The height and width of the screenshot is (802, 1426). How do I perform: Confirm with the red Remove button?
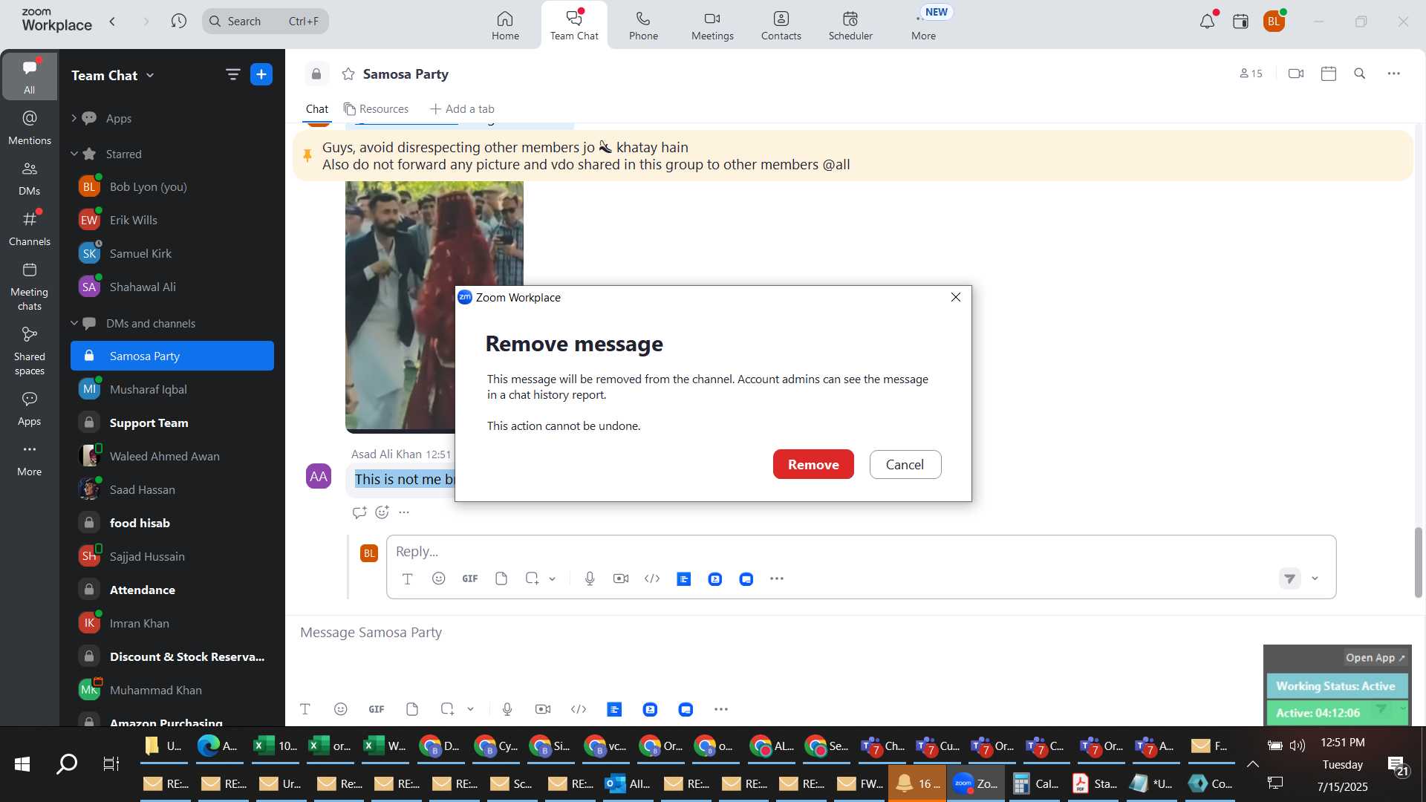pos(813,464)
